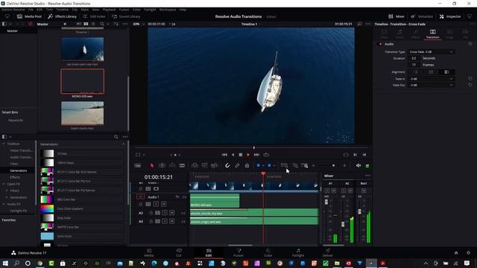Mute track A2 with its M button

click(172, 213)
